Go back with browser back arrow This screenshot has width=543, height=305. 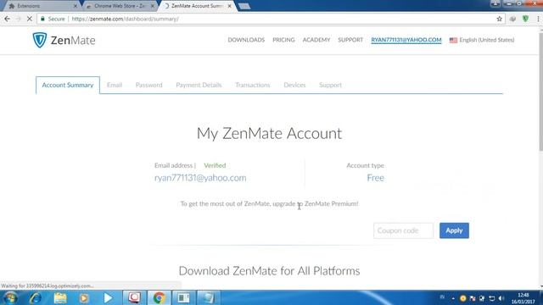tap(8, 19)
